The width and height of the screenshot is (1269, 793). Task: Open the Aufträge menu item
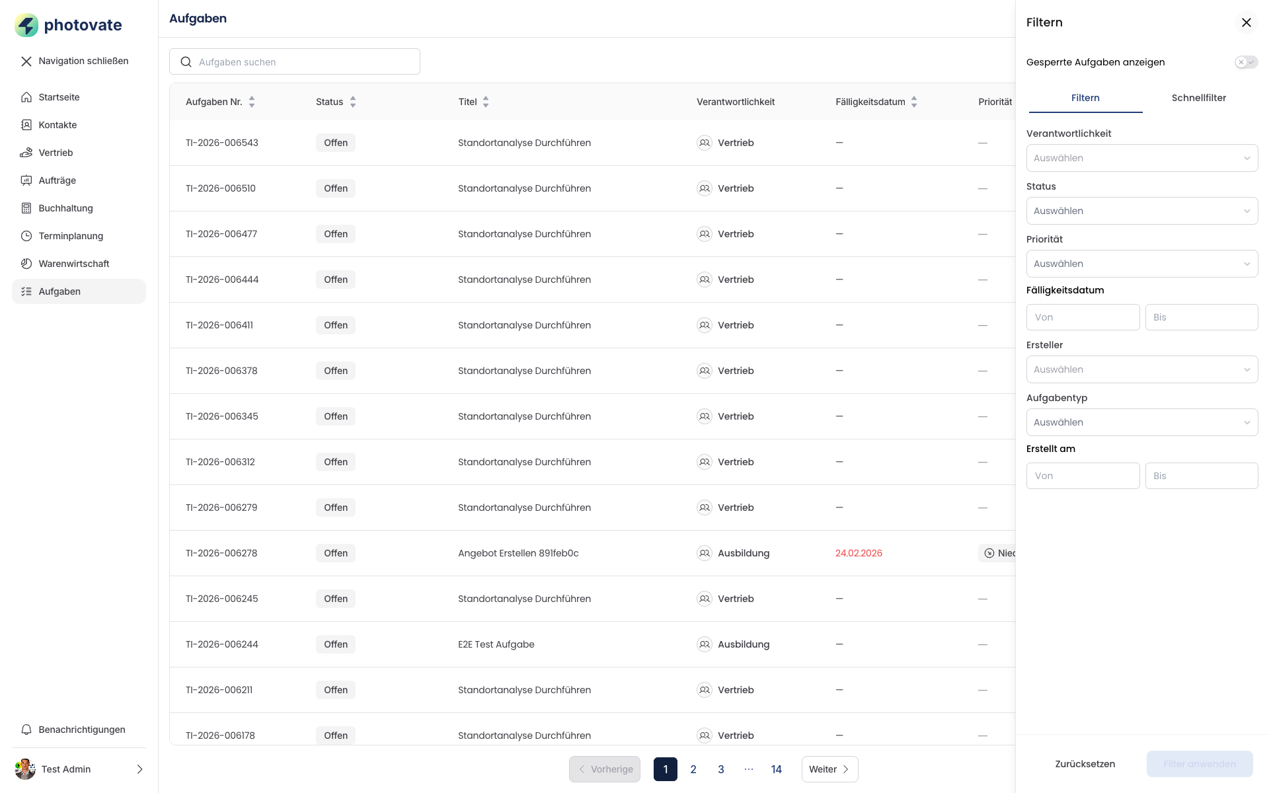click(58, 180)
